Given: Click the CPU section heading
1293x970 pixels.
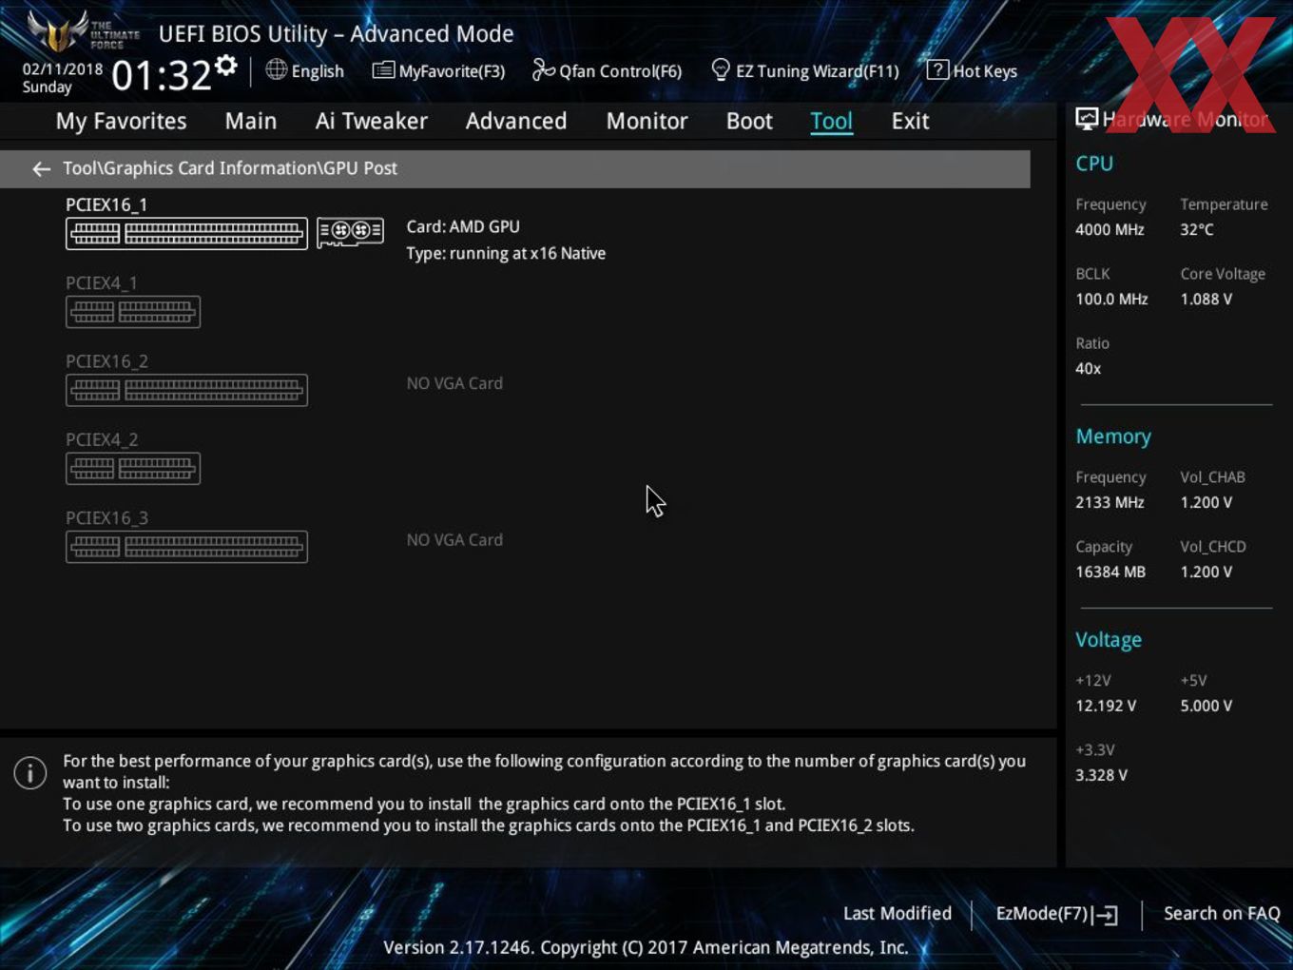Looking at the screenshot, I should tap(1094, 164).
